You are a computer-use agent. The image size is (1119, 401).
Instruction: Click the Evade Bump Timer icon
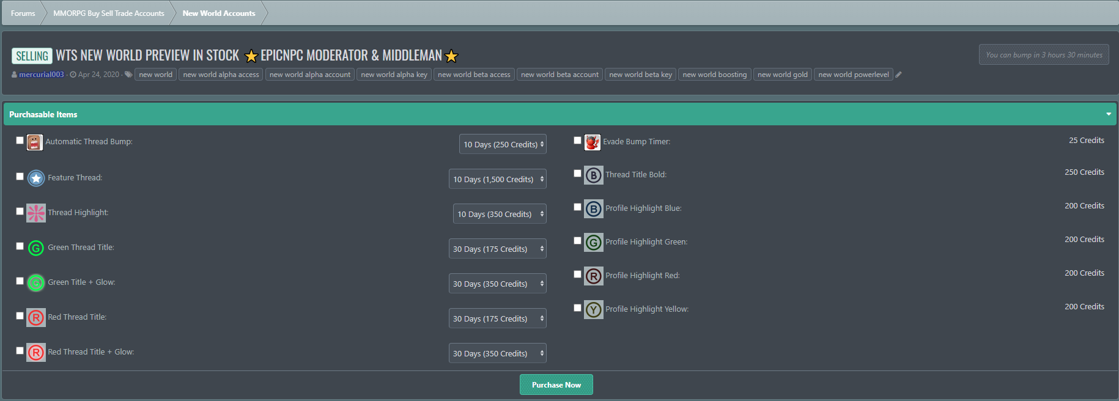tap(593, 142)
